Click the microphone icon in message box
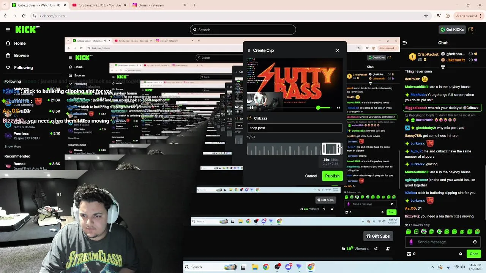The image size is (486, 273). point(411,242)
